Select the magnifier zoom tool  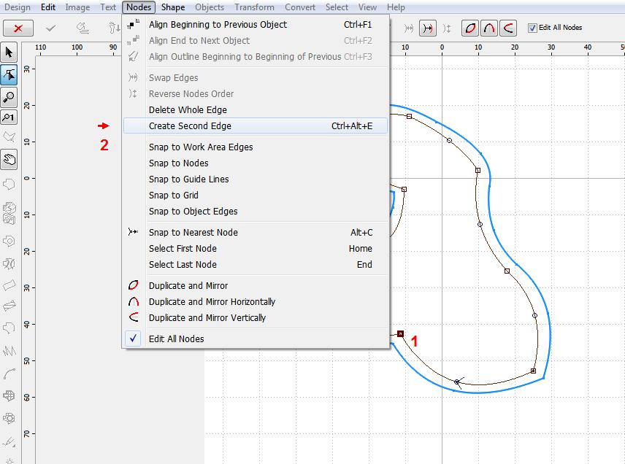9,96
